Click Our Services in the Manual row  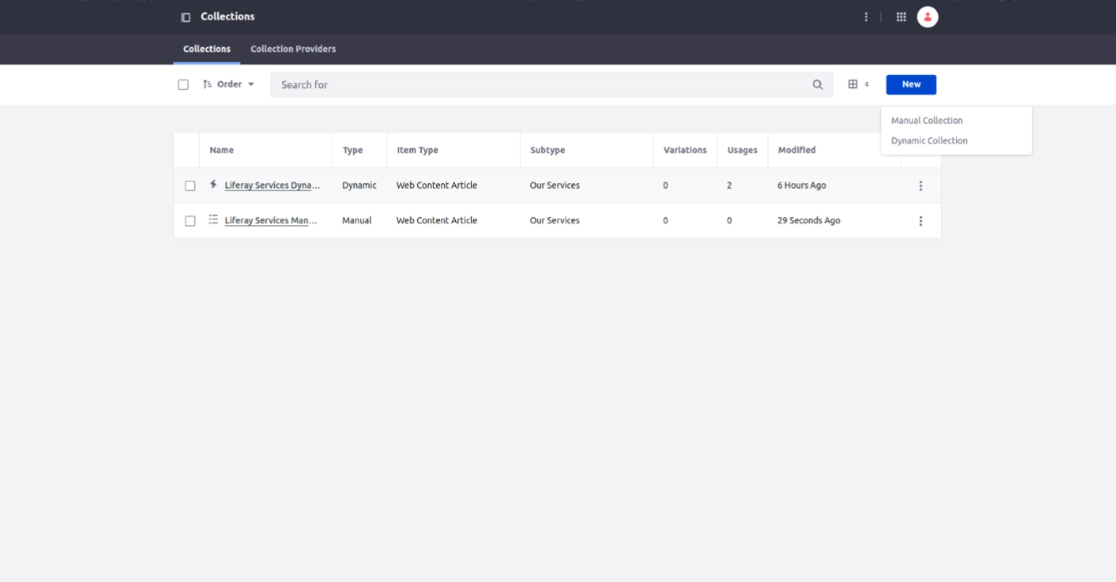(555, 220)
